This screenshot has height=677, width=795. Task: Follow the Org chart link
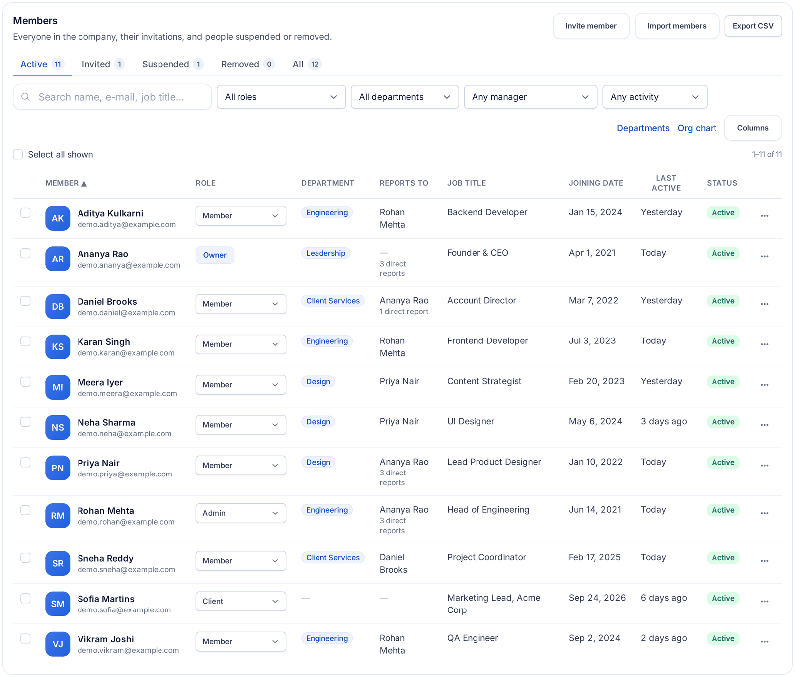(x=697, y=128)
